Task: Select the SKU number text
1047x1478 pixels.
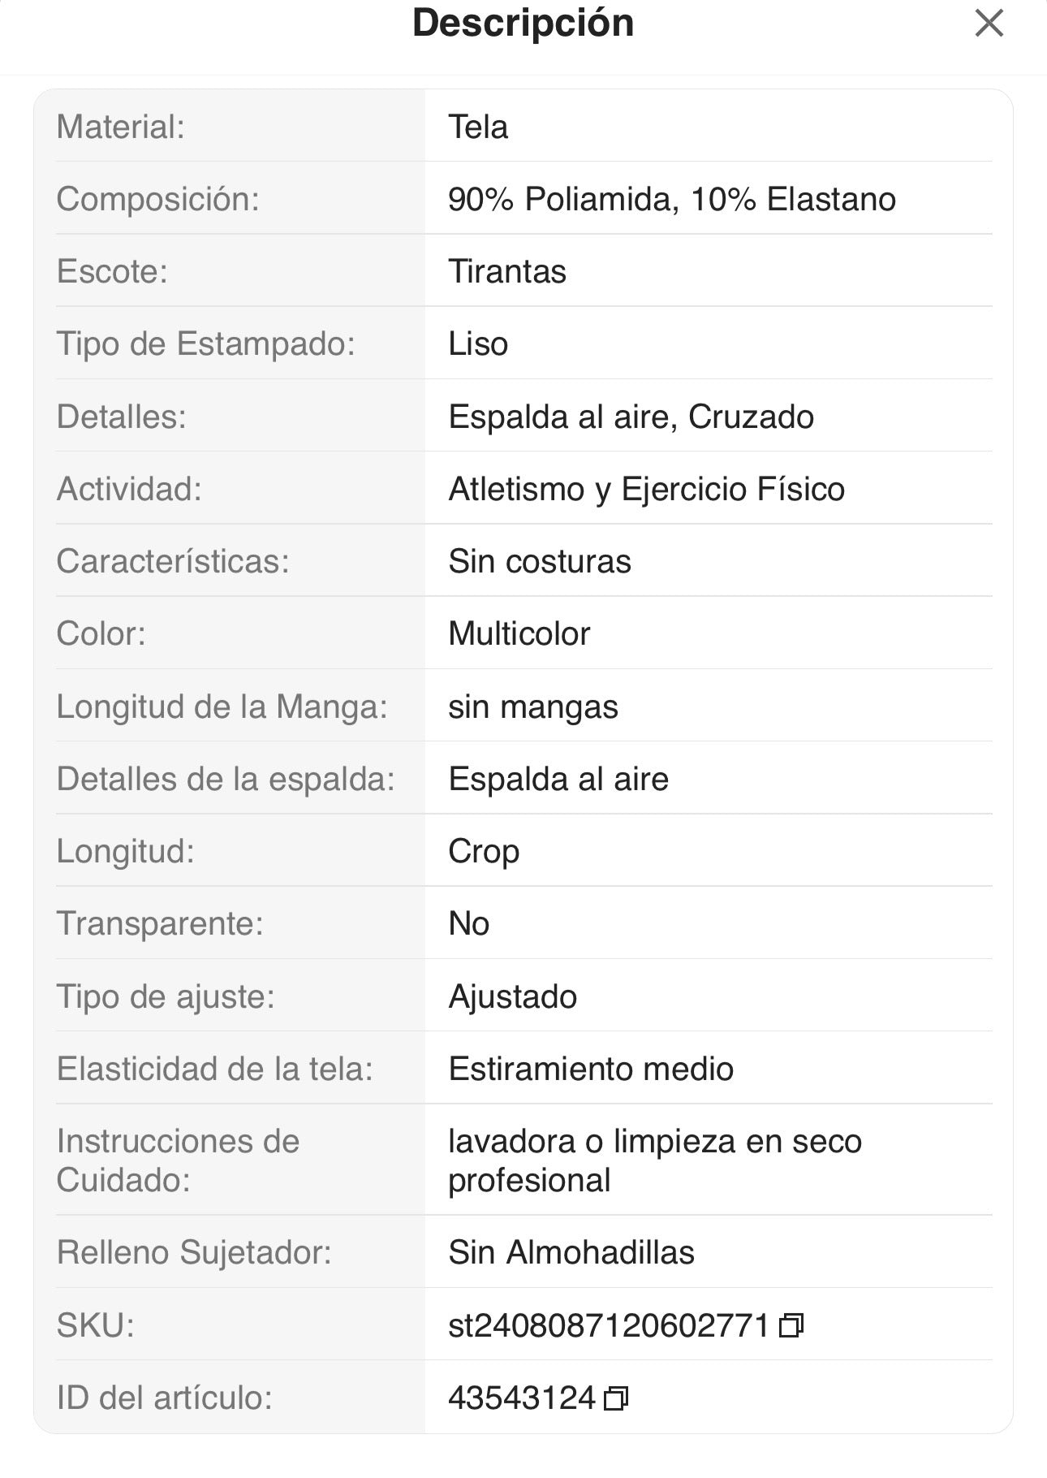Action: pyautogui.click(x=608, y=1326)
